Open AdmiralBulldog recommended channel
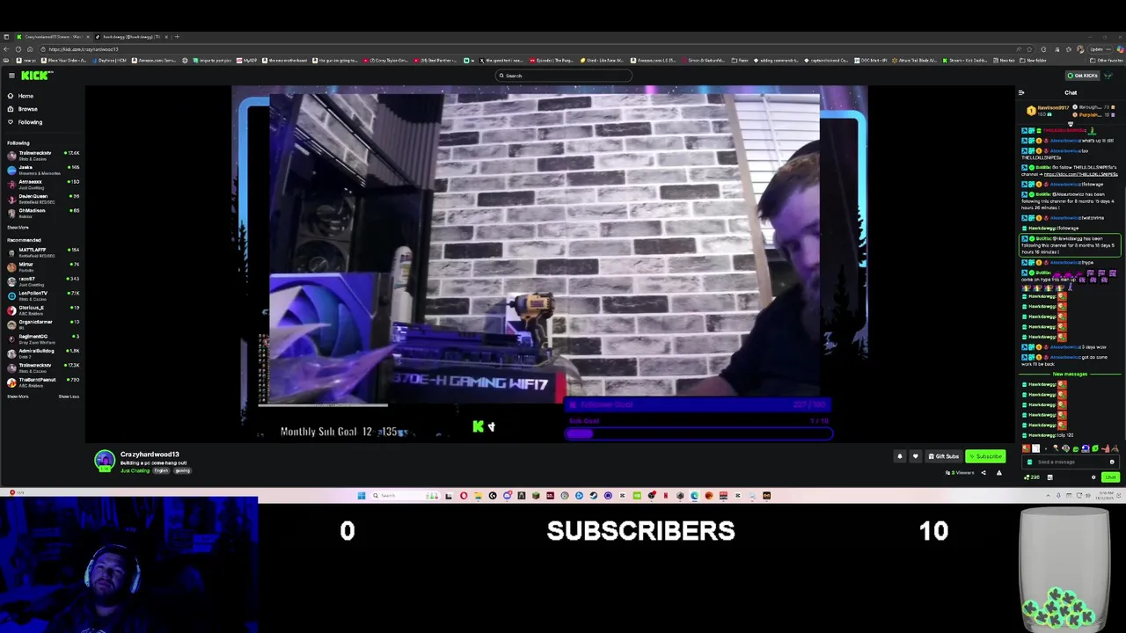 tap(43, 352)
